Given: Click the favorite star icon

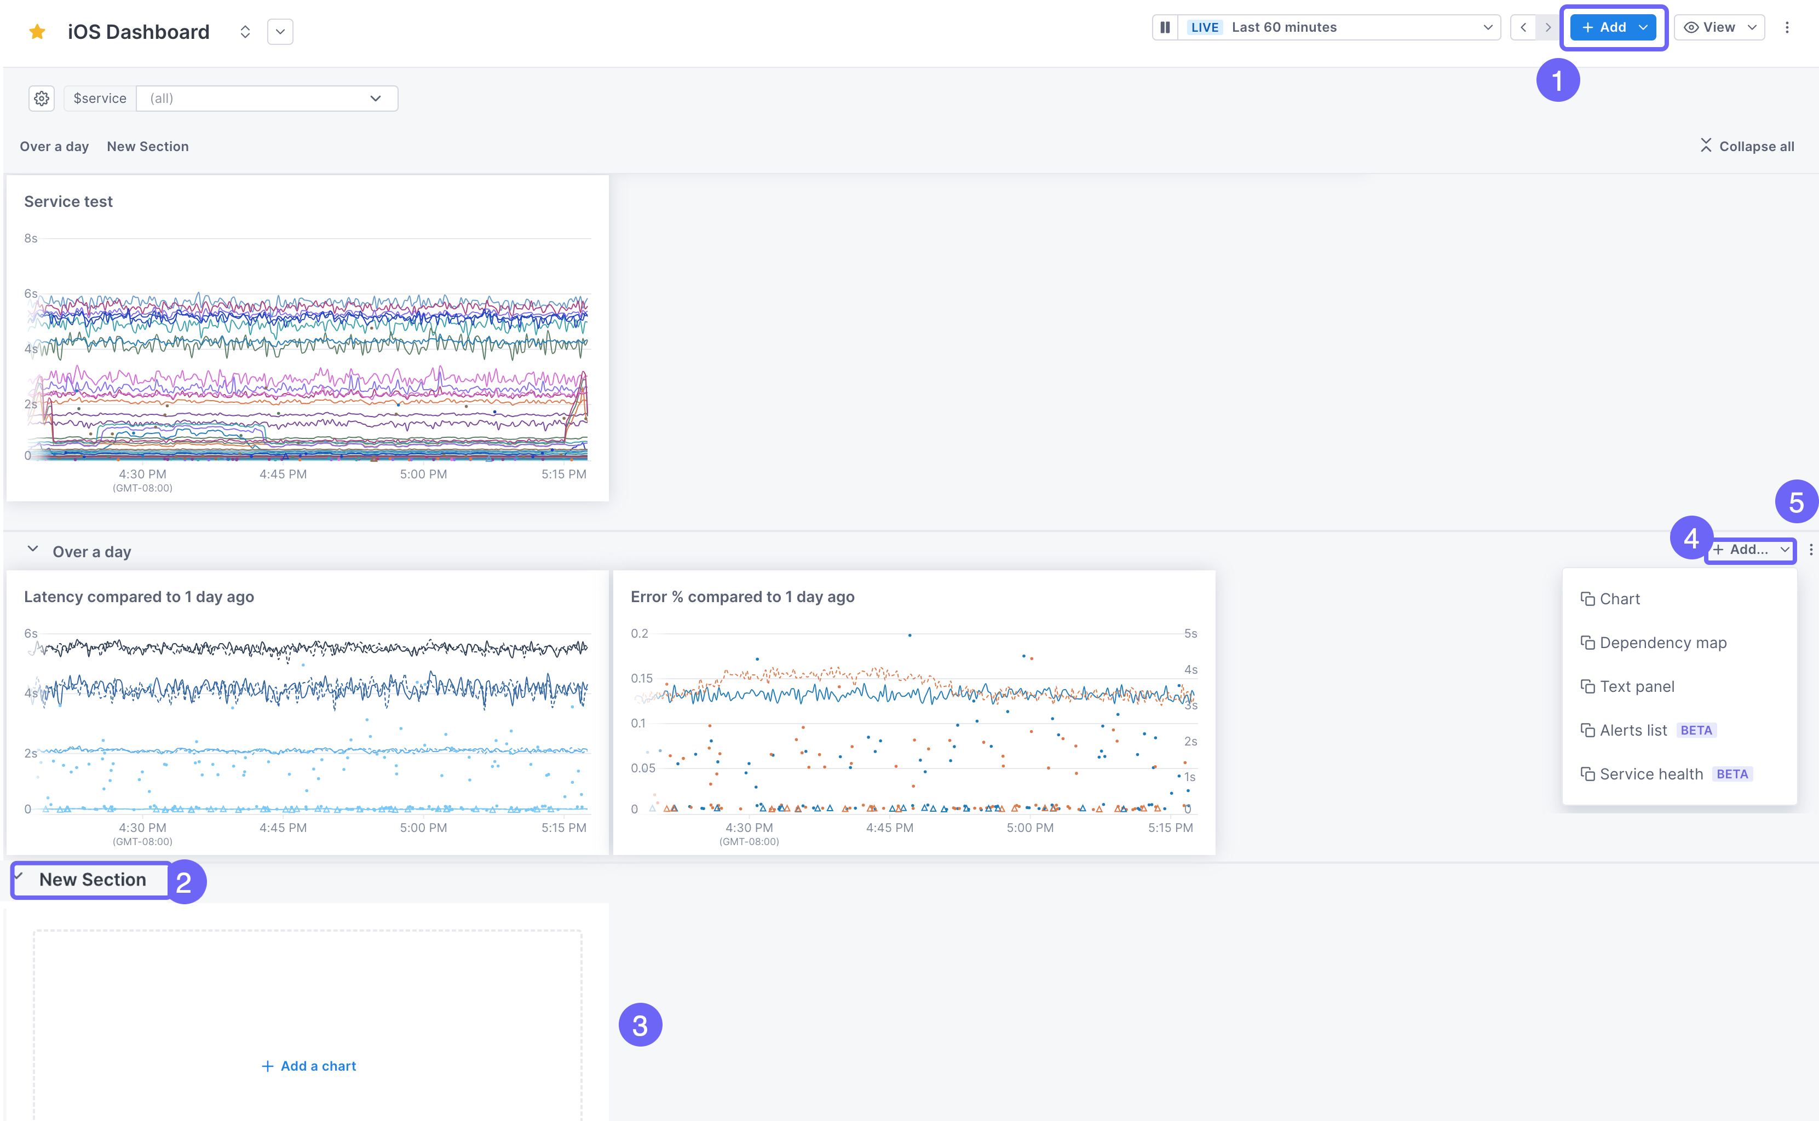Looking at the screenshot, I should [37, 32].
